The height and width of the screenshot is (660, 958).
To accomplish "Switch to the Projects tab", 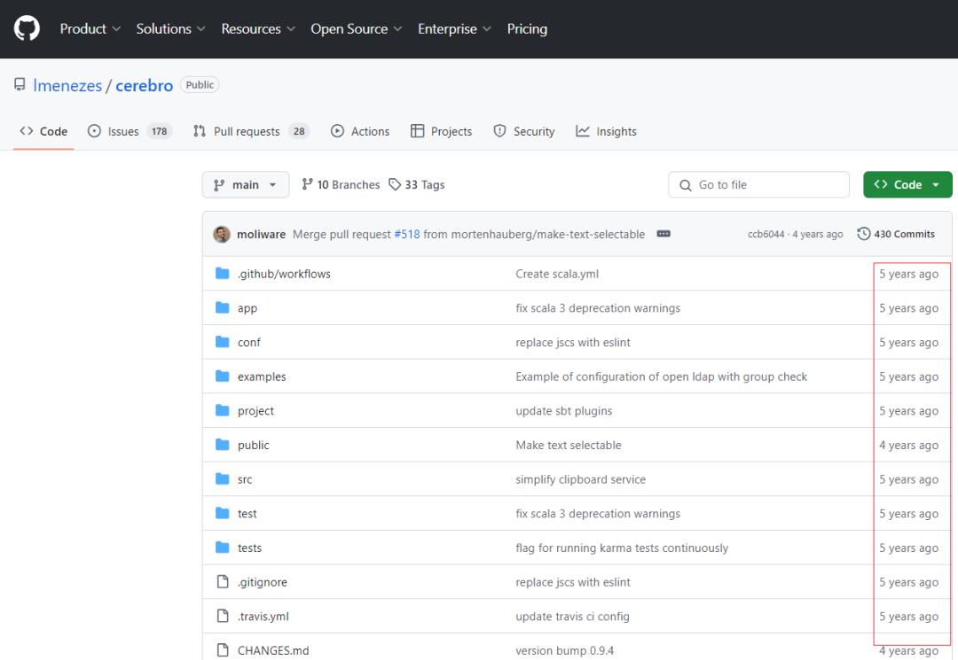I will (441, 131).
